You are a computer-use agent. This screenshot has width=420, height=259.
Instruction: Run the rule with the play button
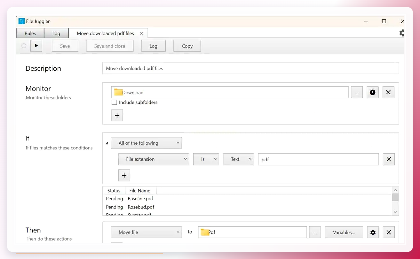(36, 46)
